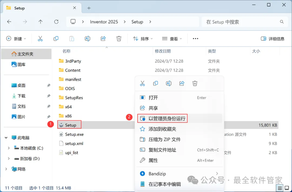Choose 以管理员身份运行 in the context menu
Image resolution: width=292 pixels, height=192 pixels.
click(180, 118)
